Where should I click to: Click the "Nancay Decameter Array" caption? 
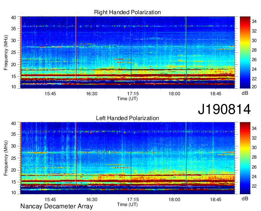[x=56, y=206]
